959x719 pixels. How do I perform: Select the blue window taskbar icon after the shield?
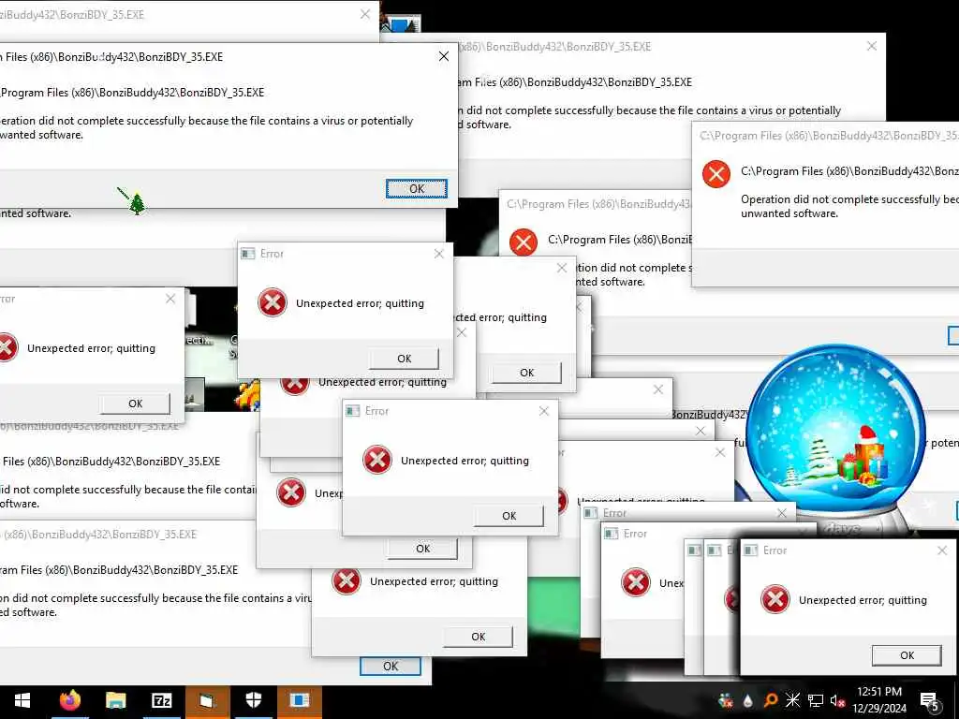coord(299,700)
